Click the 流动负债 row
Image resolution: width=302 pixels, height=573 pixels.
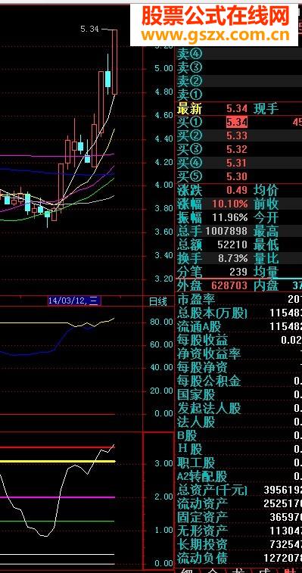pyautogui.click(x=239, y=558)
